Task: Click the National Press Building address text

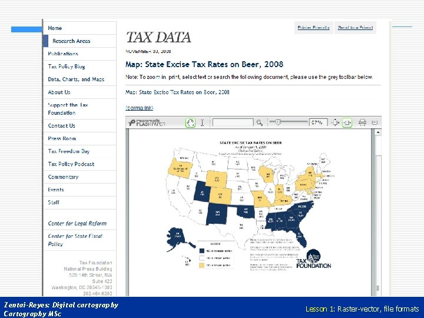Action: pos(88,269)
